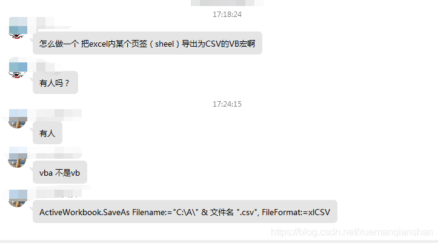Select the 有人吗？ message bubble
Screen dimensions: 438x243
55,82
